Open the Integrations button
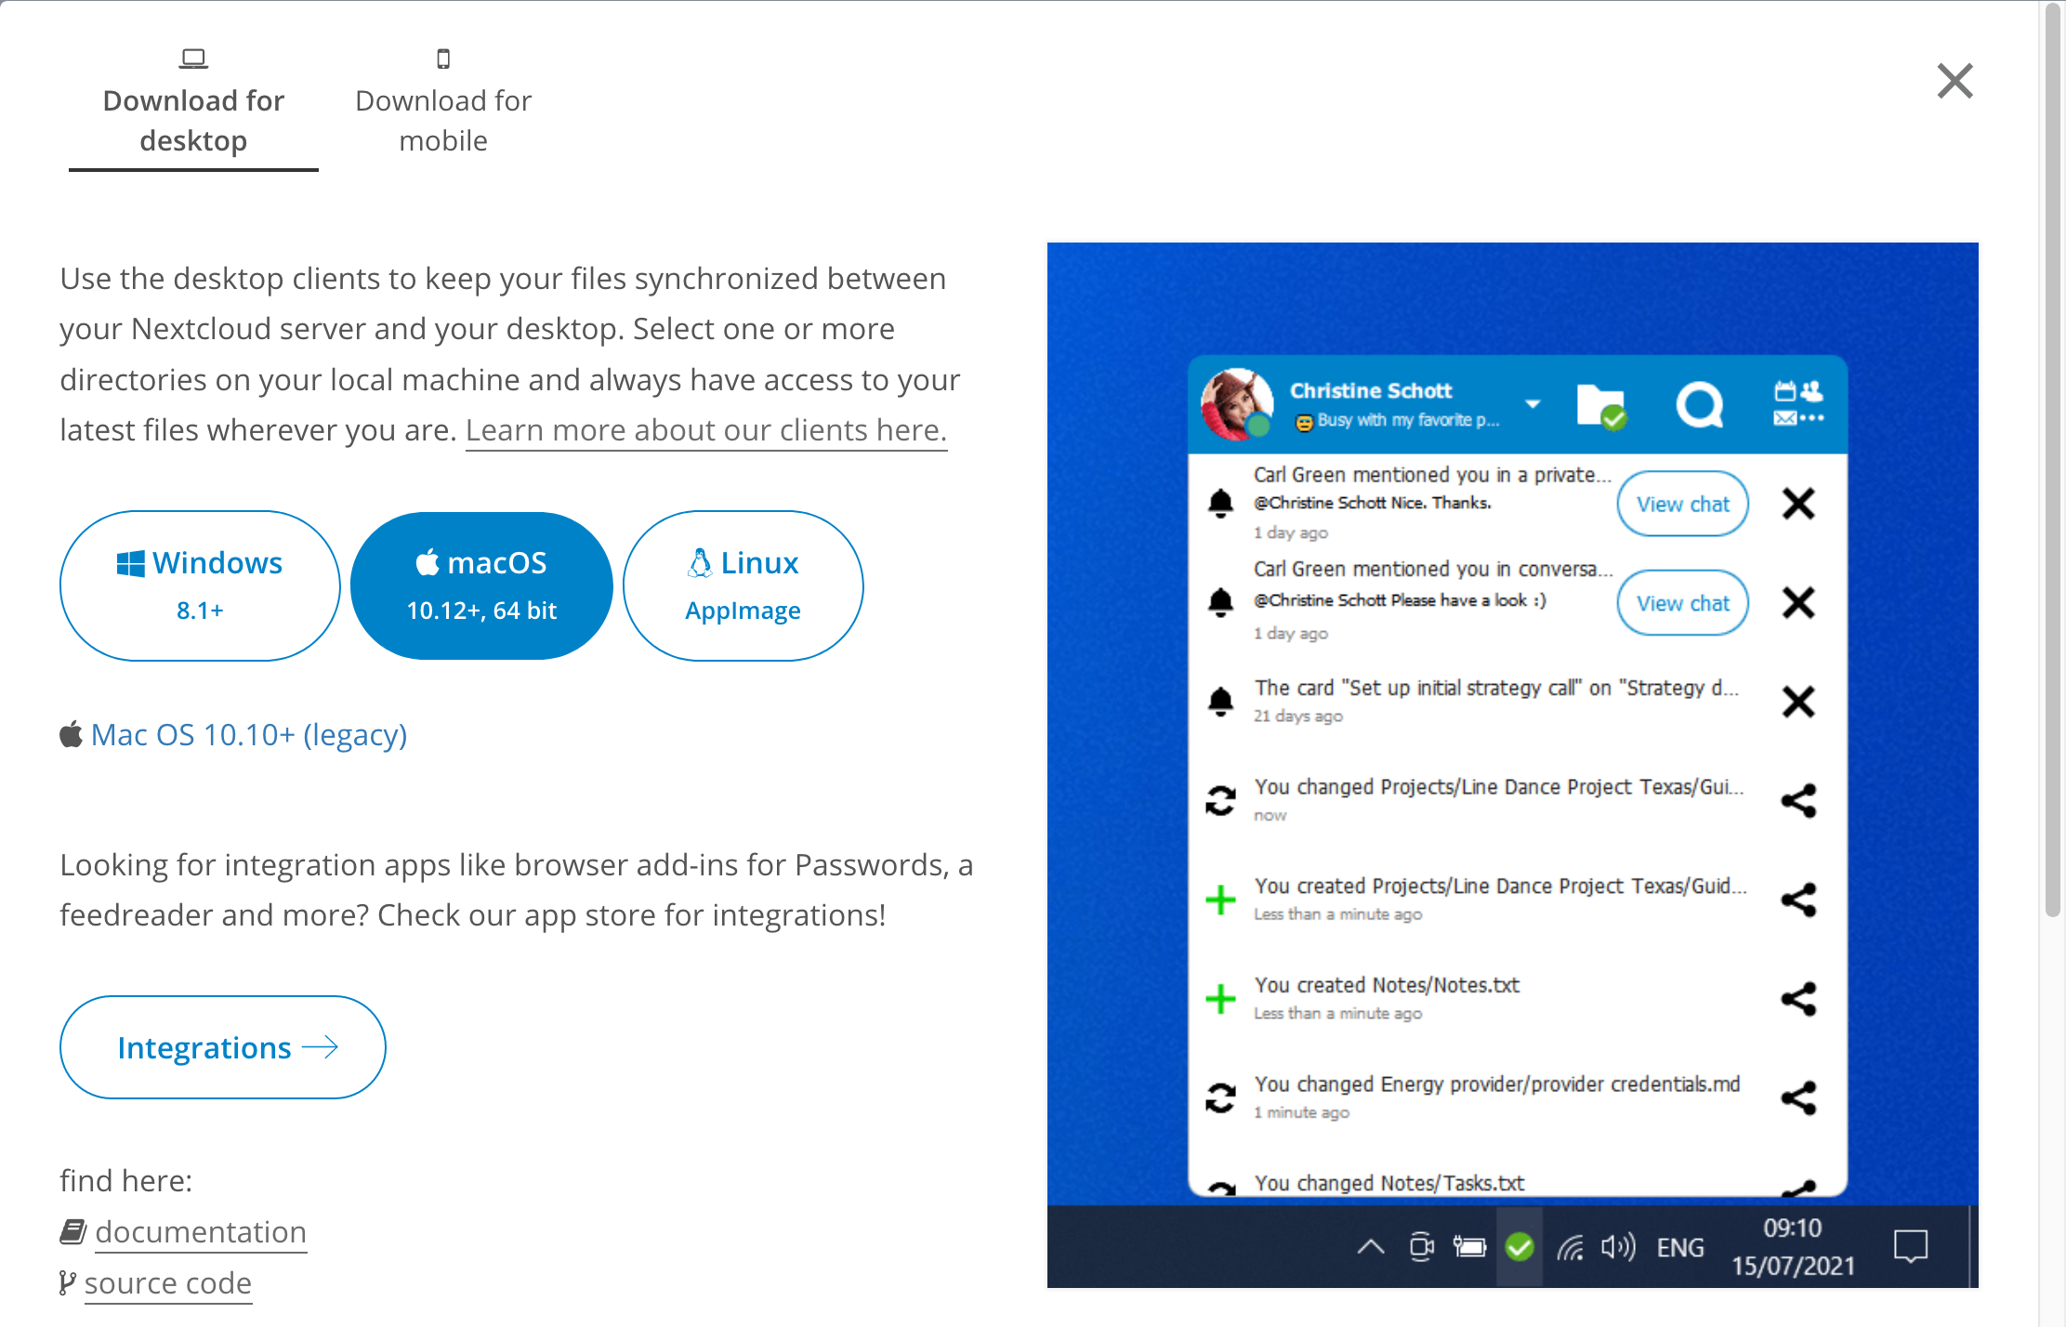This screenshot has width=2066, height=1327. pyautogui.click(x=223, y=1047)
